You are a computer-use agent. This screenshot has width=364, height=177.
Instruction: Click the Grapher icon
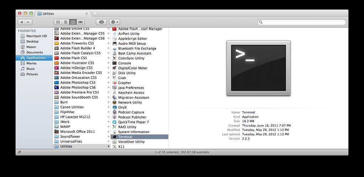pyautogui.click(x=114, y=83)
